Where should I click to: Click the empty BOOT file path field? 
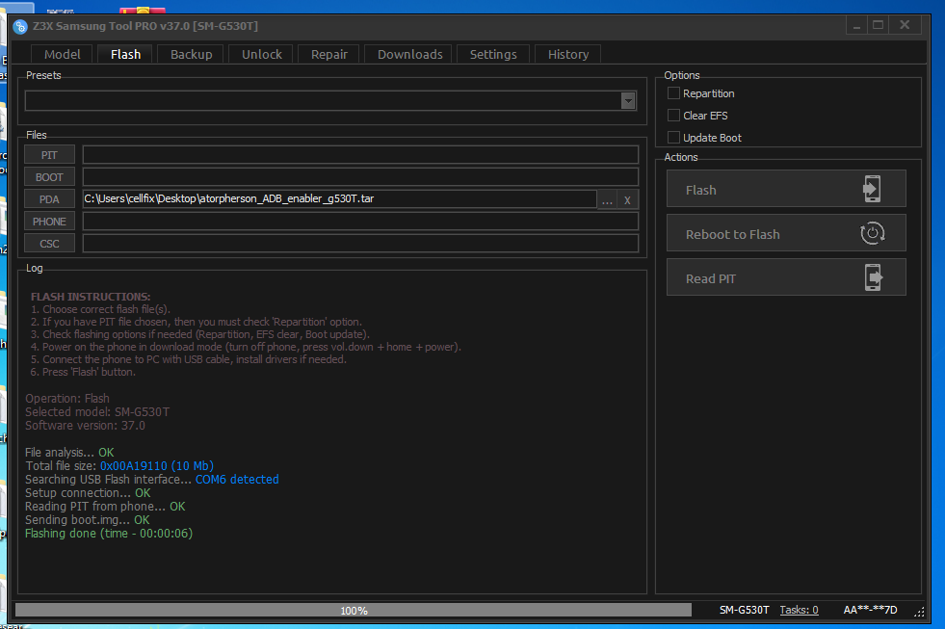(360, 177)
